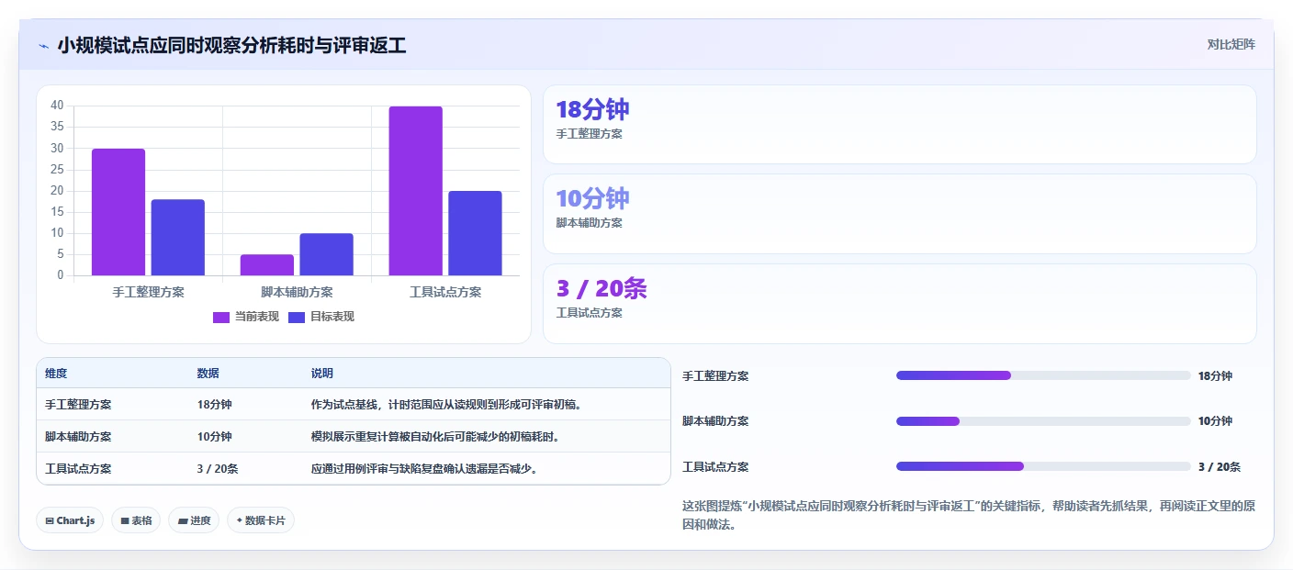Click the purple 当前表现 bar for 手工整理方案
The width and height of the screenshot is (1293, 570).
pos(118,212)
